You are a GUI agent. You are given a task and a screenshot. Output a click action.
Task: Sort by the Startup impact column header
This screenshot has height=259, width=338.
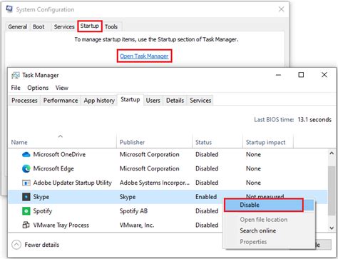tap(268, 142)
